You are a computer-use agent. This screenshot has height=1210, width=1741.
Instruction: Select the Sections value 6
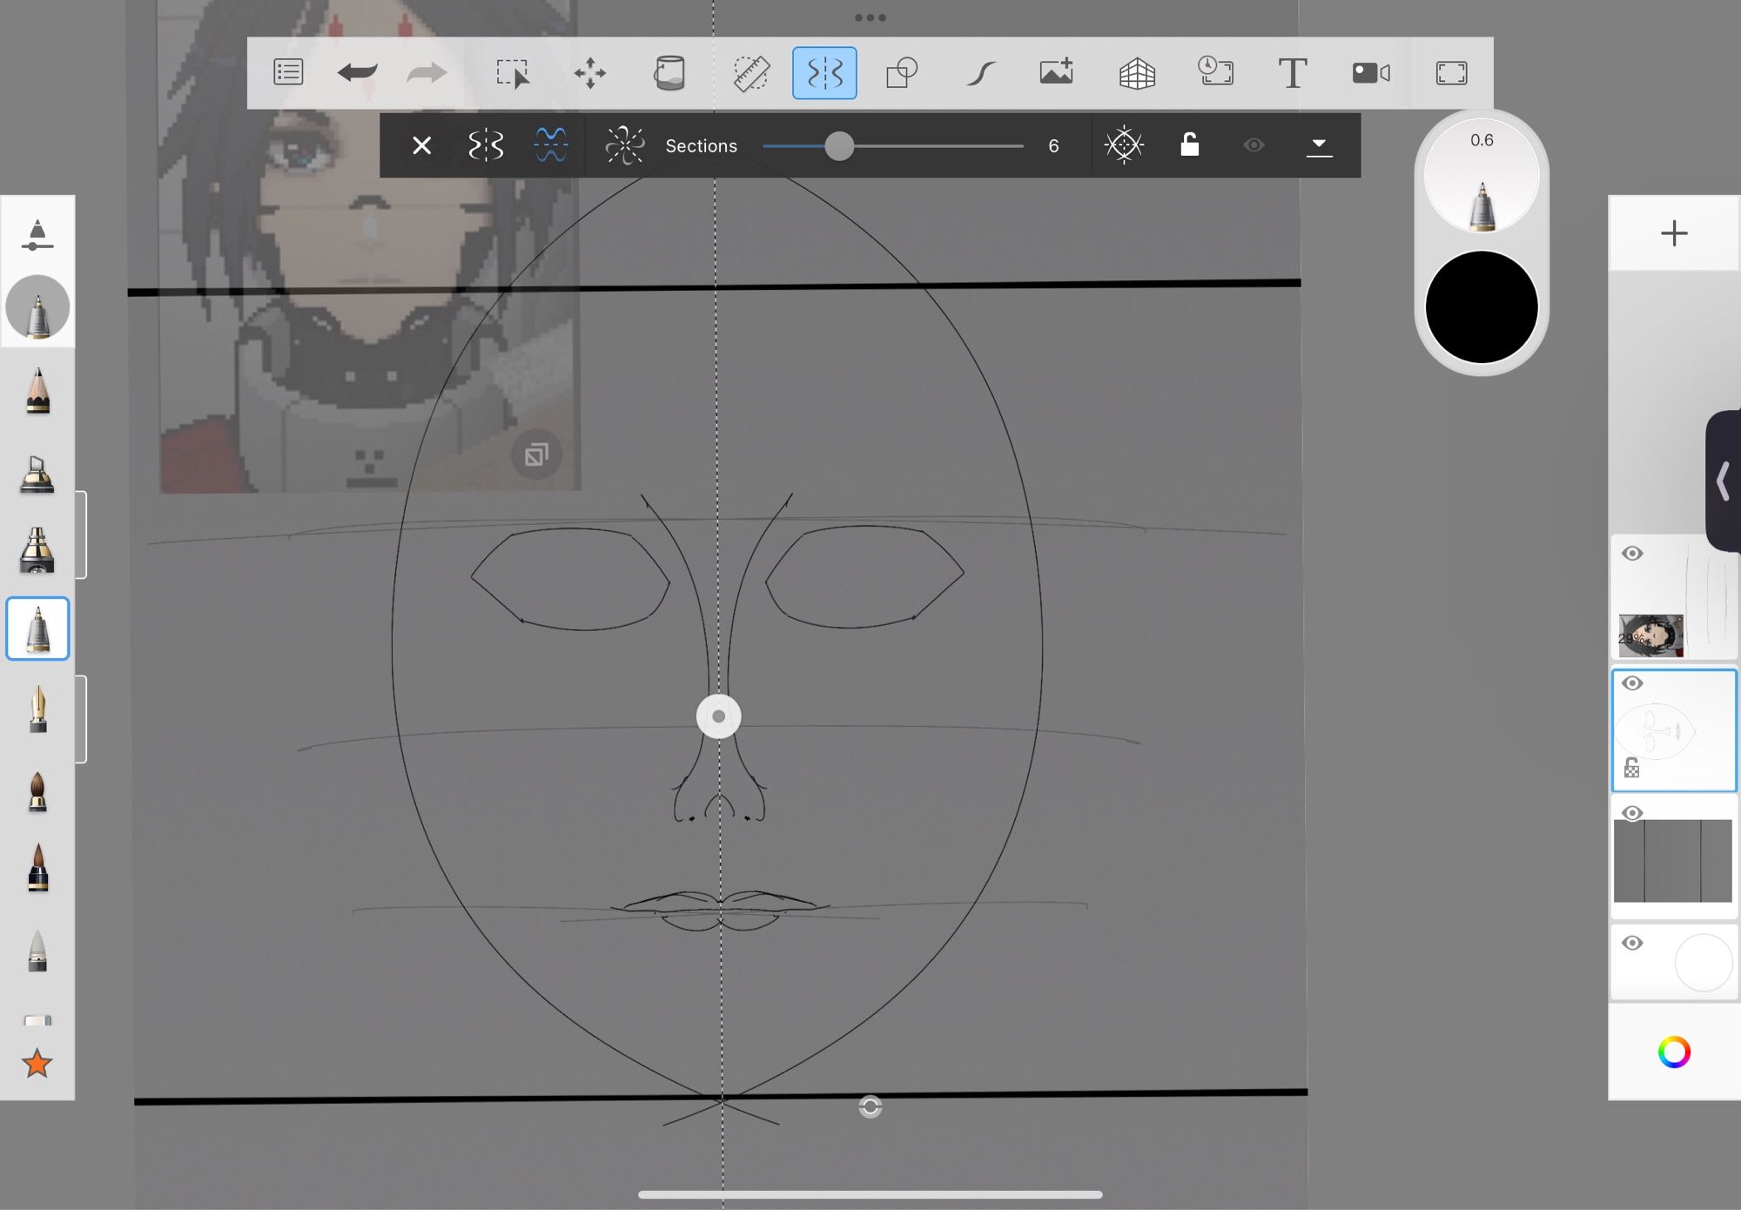point(1053,146)
